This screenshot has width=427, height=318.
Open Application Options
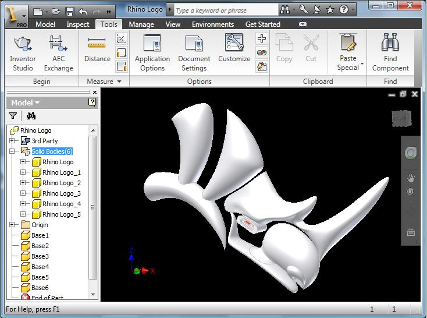point(152,53)
